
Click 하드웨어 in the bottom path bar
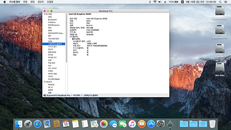(x=77, y=96)
